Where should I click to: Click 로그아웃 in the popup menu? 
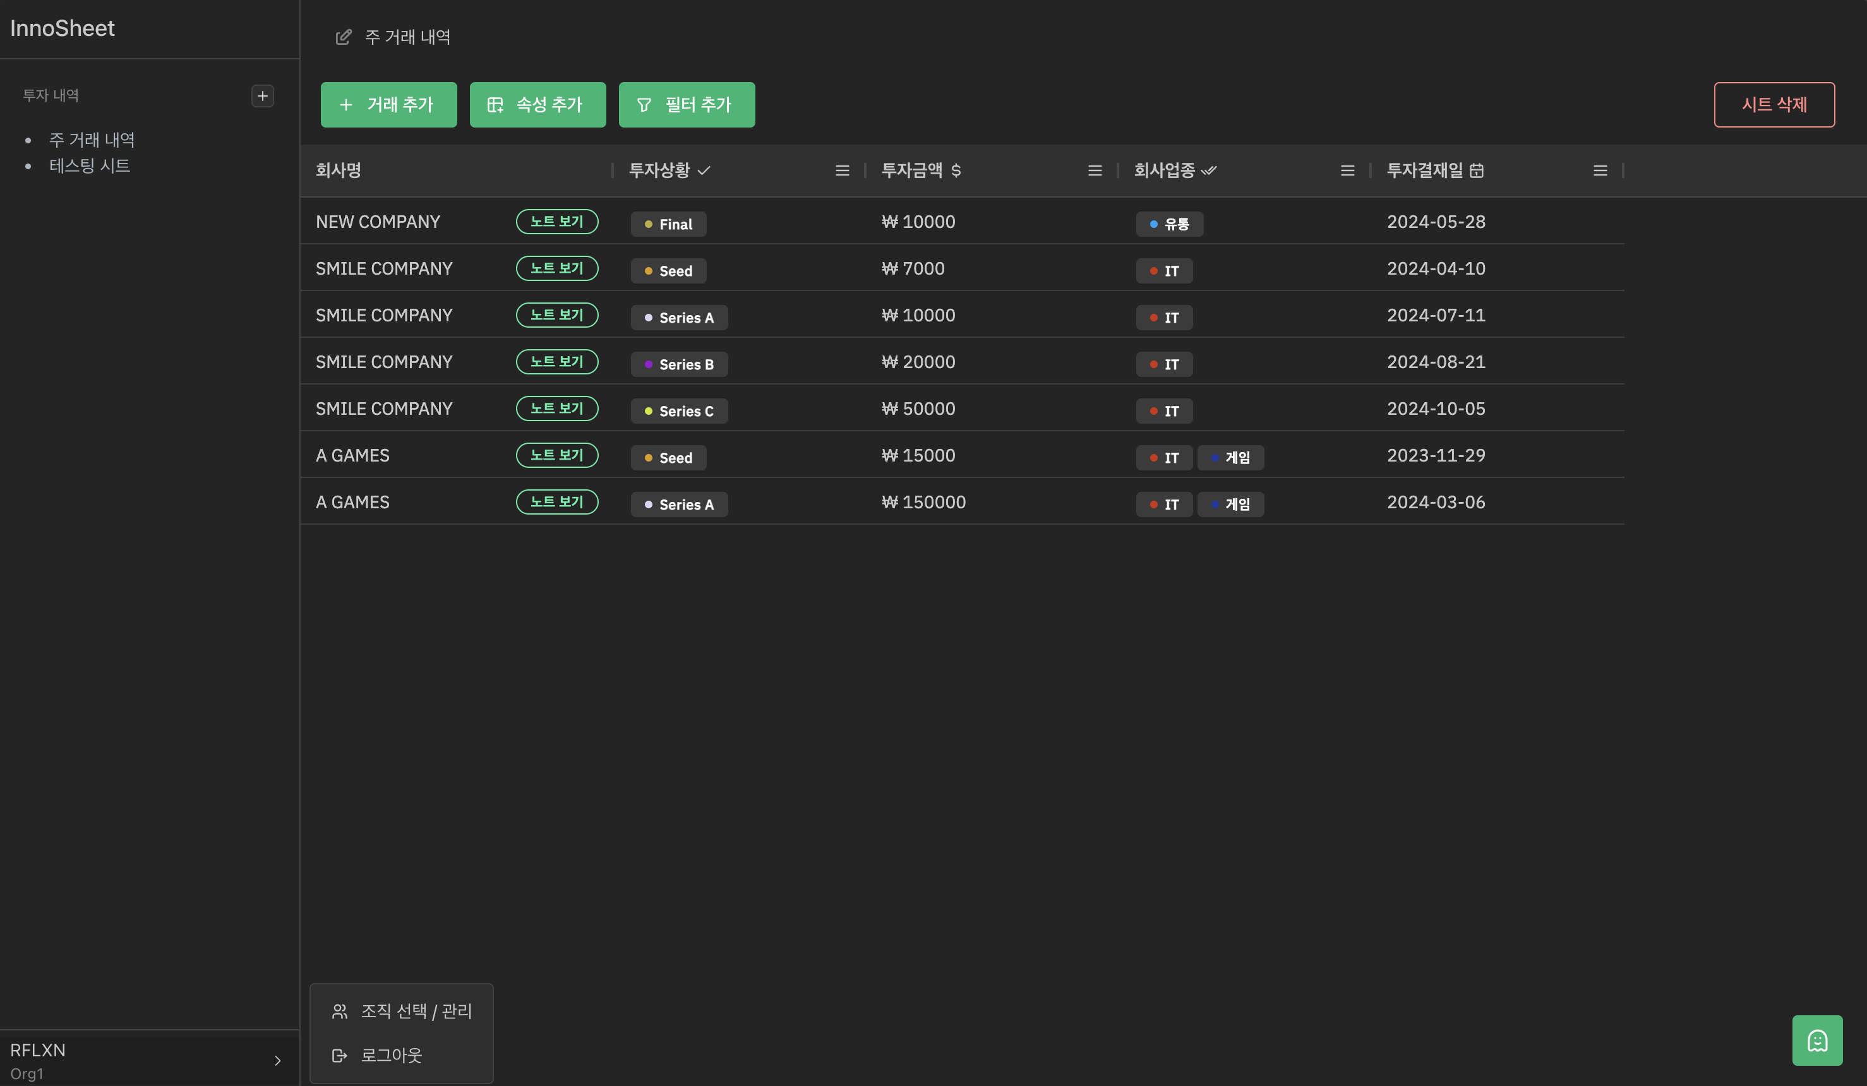390,1055
